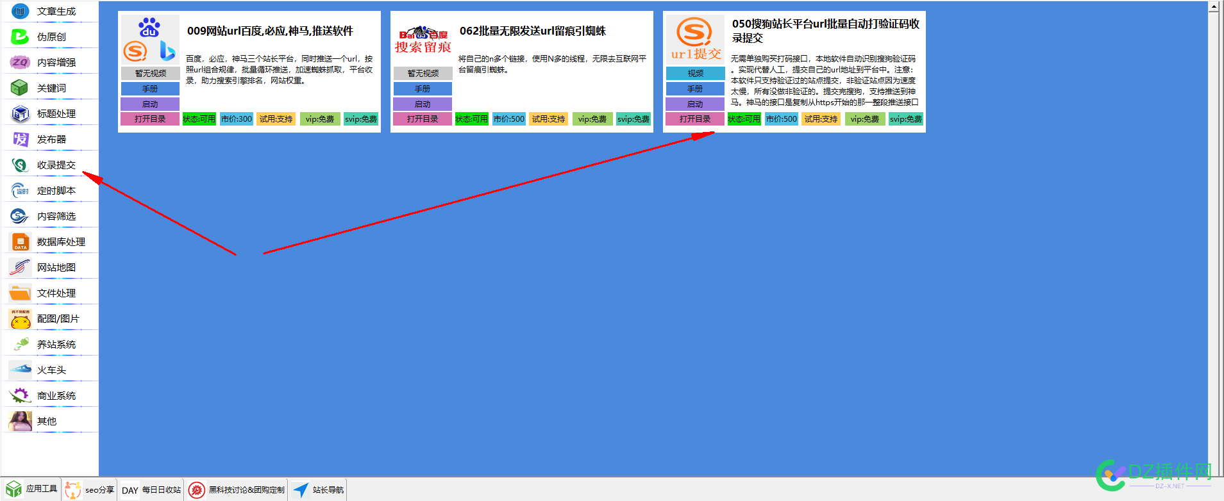Image resolution: width=1224 pixels, height=501 pixels.
Task: Click the seo分享 icon in bottom bar
Action: [x=73, y=489]
